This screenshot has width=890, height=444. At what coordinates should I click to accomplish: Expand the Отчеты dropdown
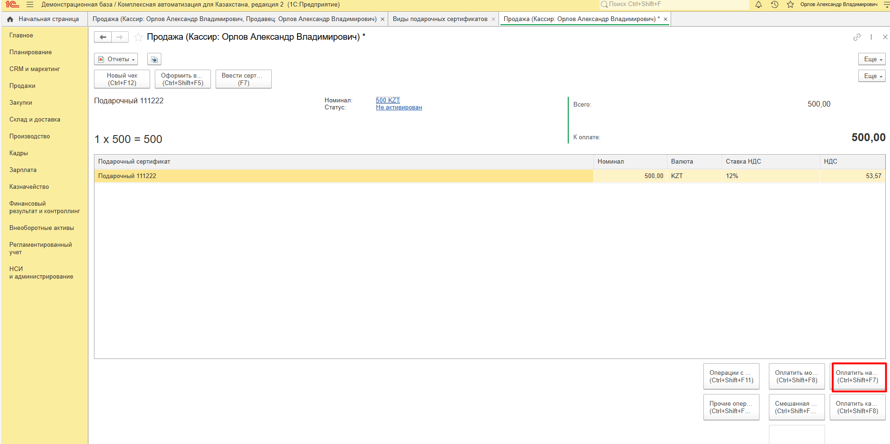pos(116,59)
